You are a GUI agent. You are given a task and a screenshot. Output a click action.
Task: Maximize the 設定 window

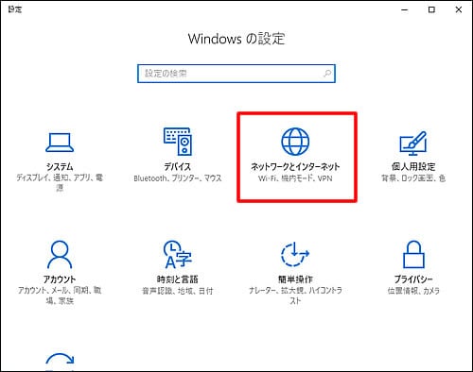(x=431, y=9)
